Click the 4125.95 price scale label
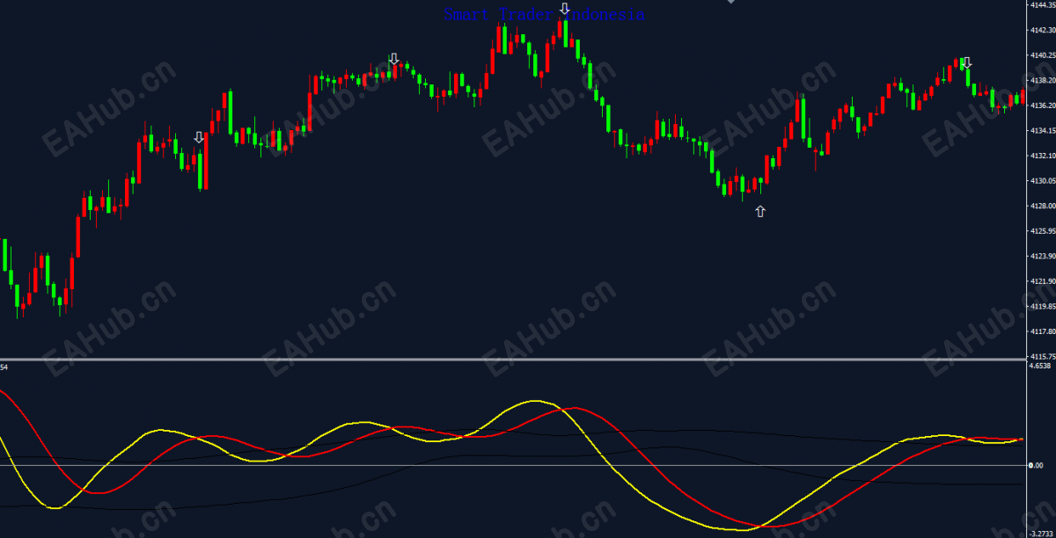Viewport: 1056px width, 538px height. [x=1042, y=231]
